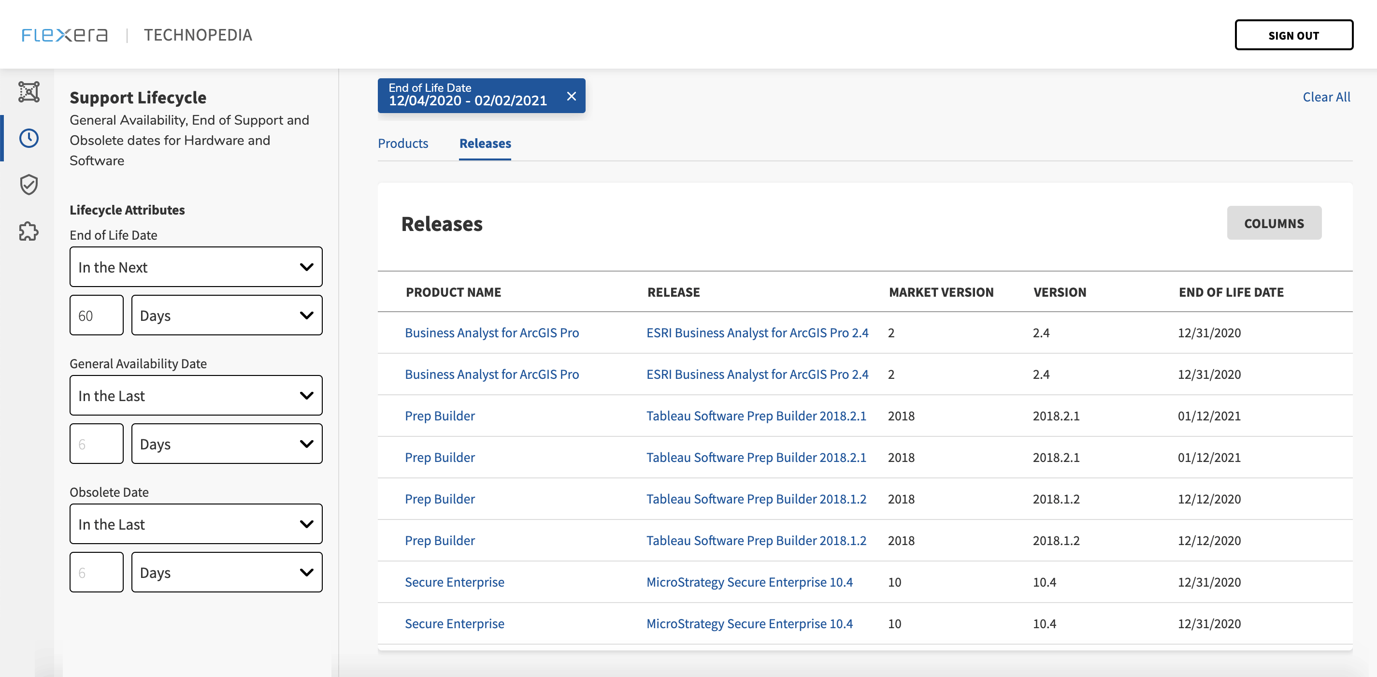Open the Days unit dropdown beside 60
The width and height of the screenshot is (1377, 677).
[x=227, y=316]
